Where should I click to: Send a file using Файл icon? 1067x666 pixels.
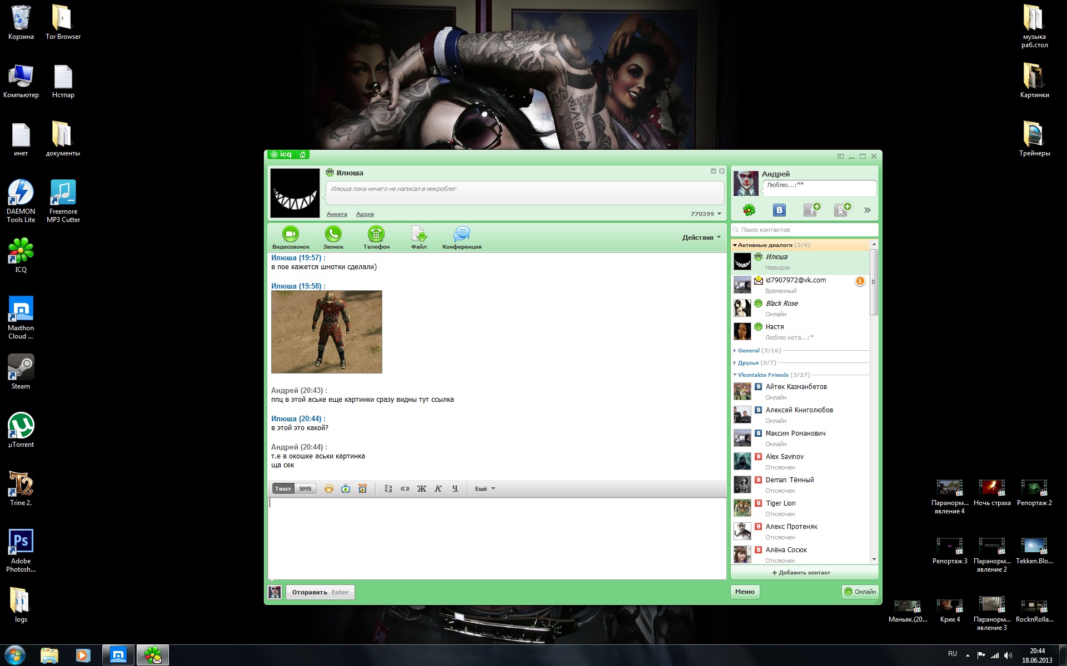coord(419,238)
